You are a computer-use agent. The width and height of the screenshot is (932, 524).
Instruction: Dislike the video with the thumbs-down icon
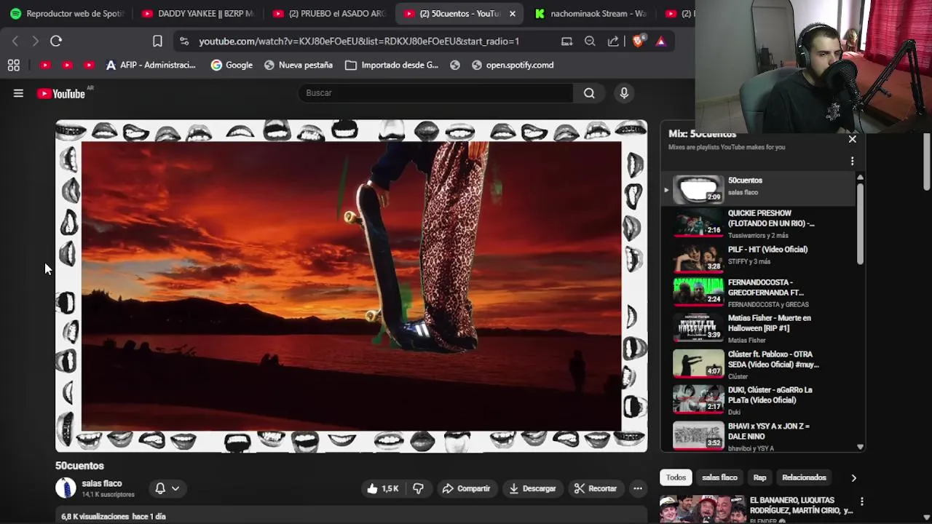coord(418,488)
